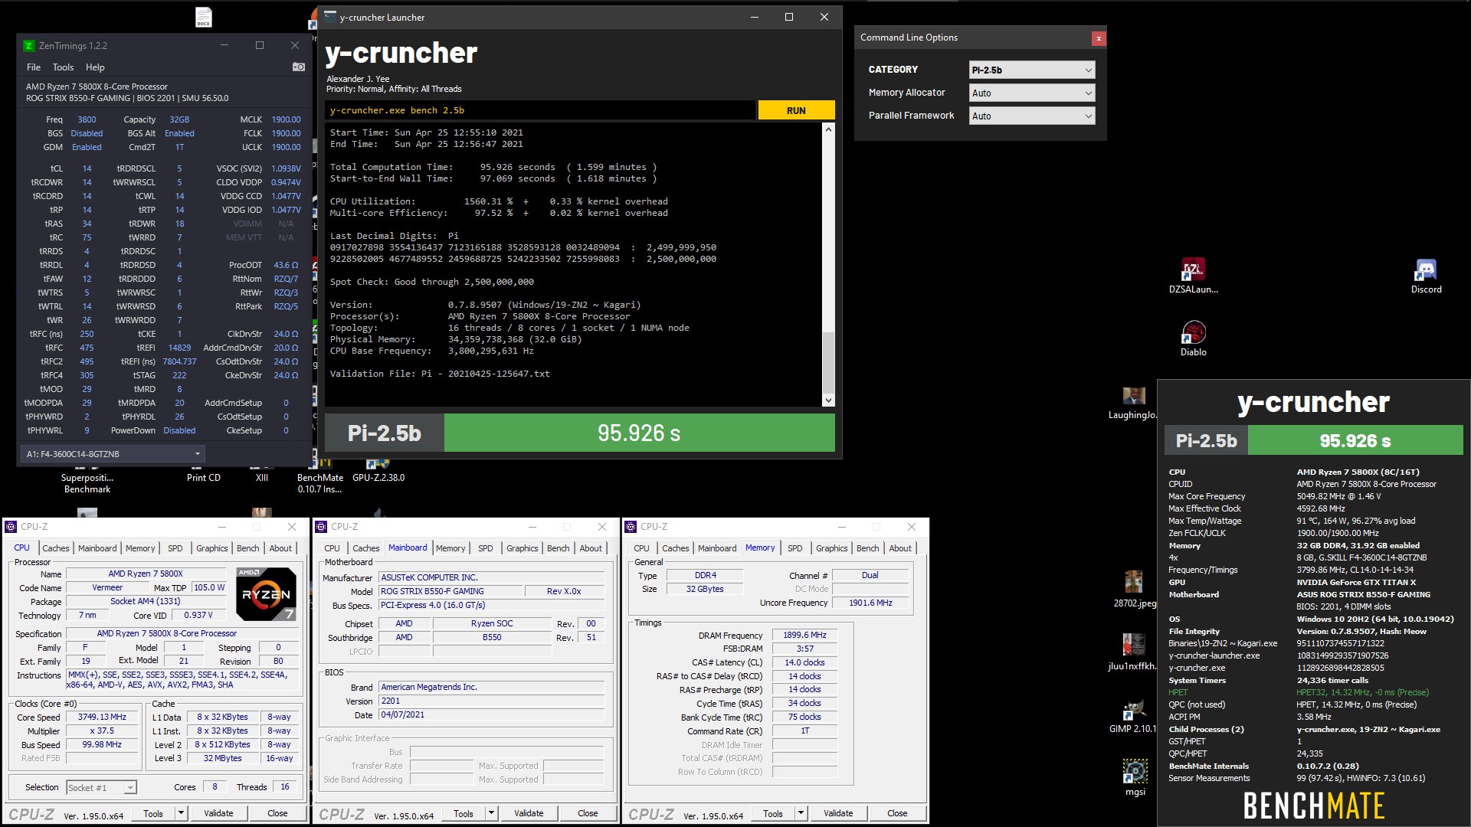This screenshot has height=827, width=1471.
Task: Expand Tools dropdown arrow in left CPU-Z
Action: pyautogui.click(x=182, y=813)
